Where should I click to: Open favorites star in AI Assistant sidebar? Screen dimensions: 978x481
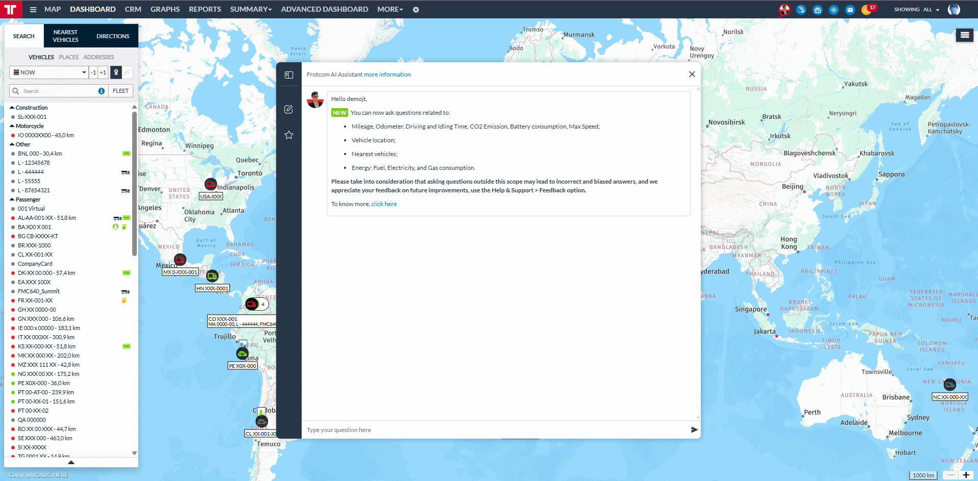tap(289, 135)
